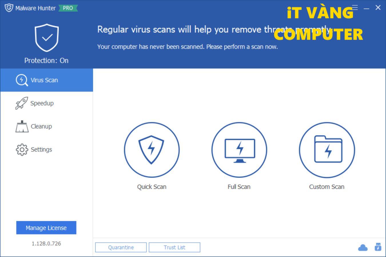386x257 pixels.
Task: Open the Quarantine list
Action: click(121, 247)
